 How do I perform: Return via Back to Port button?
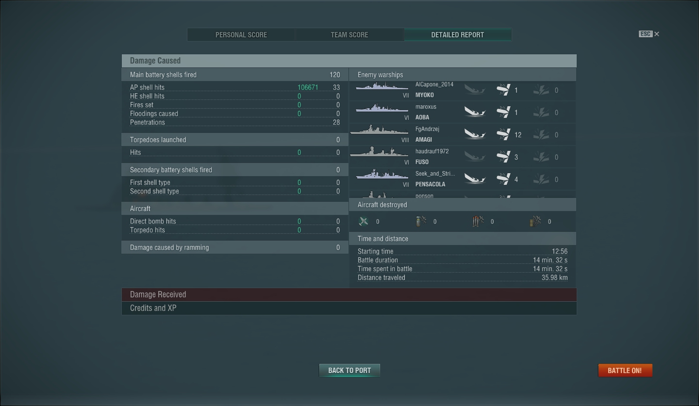(349, 370)
